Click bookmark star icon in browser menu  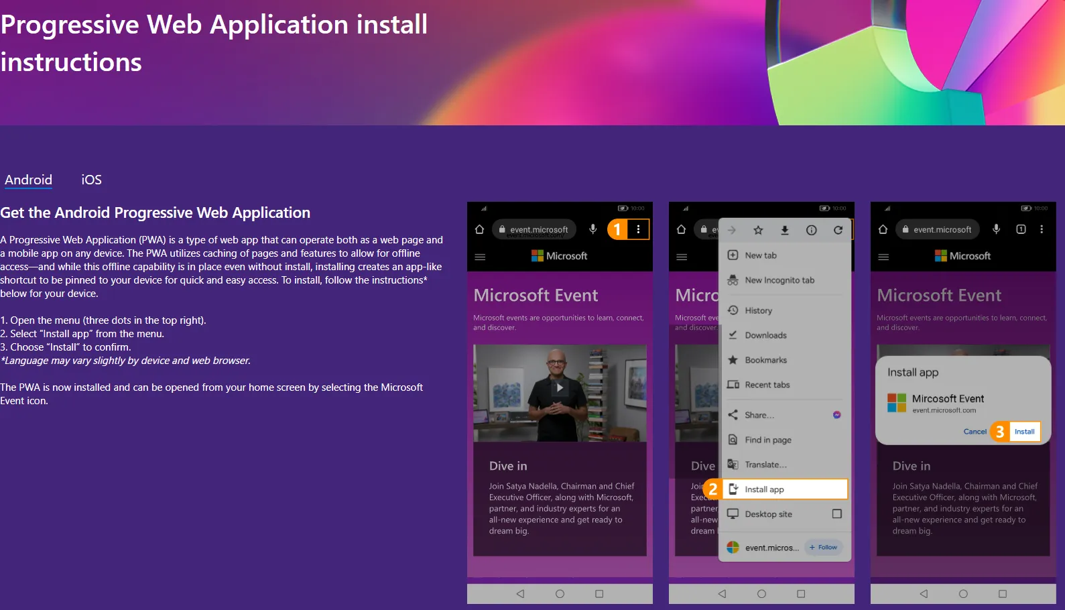758,230
